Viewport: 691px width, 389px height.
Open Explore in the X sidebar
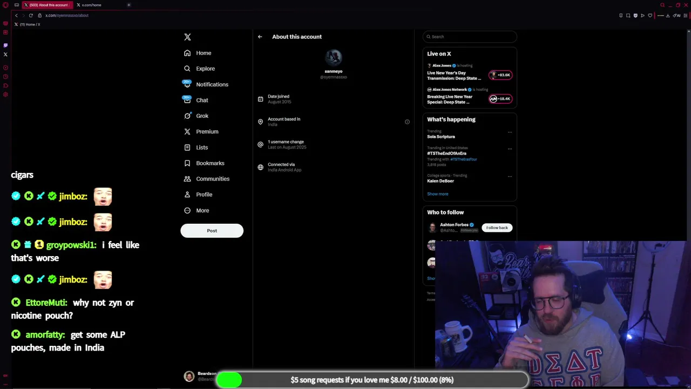pyautogui.click(x=199, y=69)
